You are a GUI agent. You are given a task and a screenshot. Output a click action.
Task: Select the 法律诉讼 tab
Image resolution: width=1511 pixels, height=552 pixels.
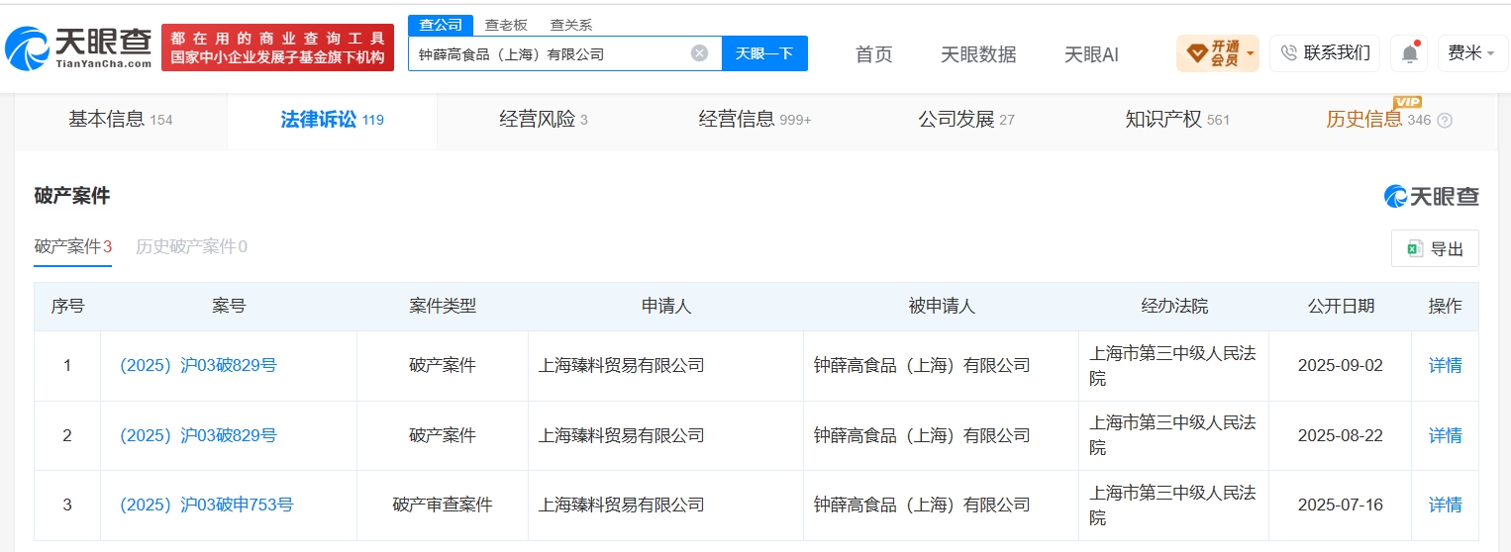[332, 120]
